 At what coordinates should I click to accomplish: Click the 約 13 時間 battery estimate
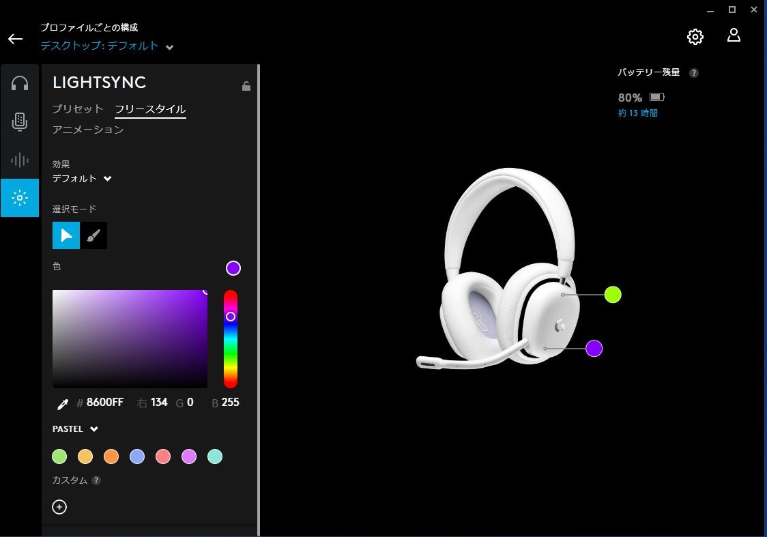(638, 113)
